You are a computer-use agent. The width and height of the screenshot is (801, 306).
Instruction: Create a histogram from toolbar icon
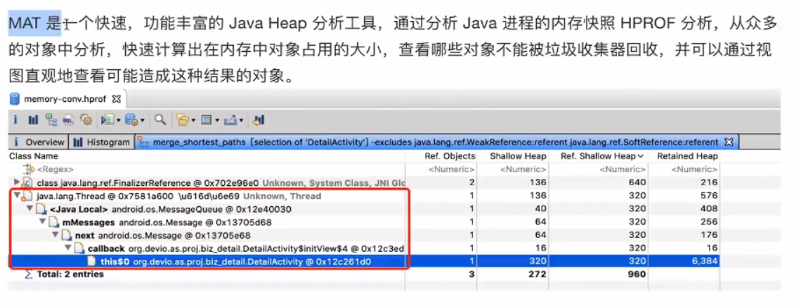coord(33,120)
